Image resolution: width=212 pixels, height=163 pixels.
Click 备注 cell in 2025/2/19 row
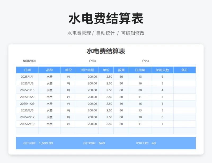tap(185, 124)
